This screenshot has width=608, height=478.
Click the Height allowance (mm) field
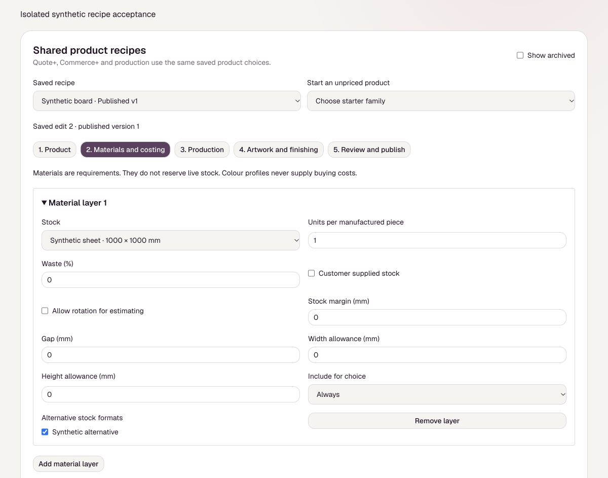[171, 394]
